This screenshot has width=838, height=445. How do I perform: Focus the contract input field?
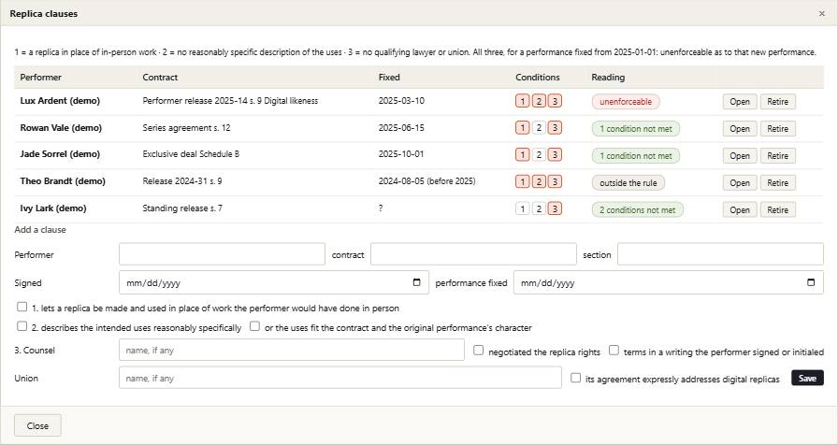(473, 254)
